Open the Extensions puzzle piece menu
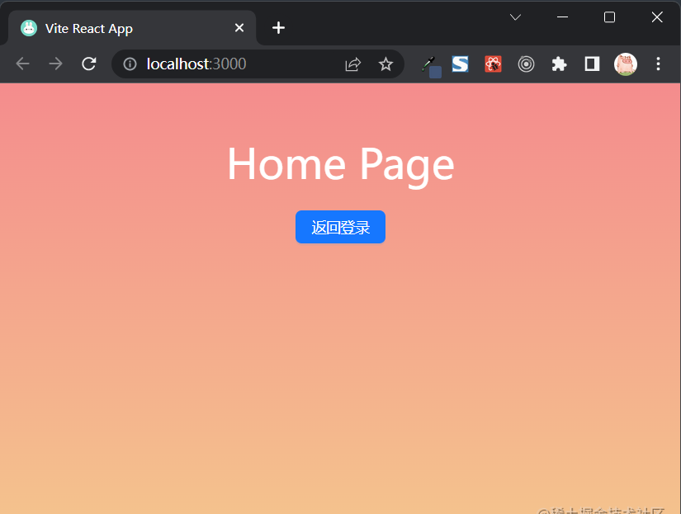Screen dimensions: 681x514 559,64
